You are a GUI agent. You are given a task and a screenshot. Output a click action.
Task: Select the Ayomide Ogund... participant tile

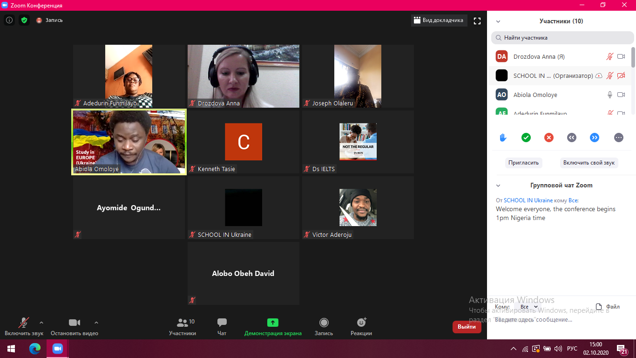(129, 208)
